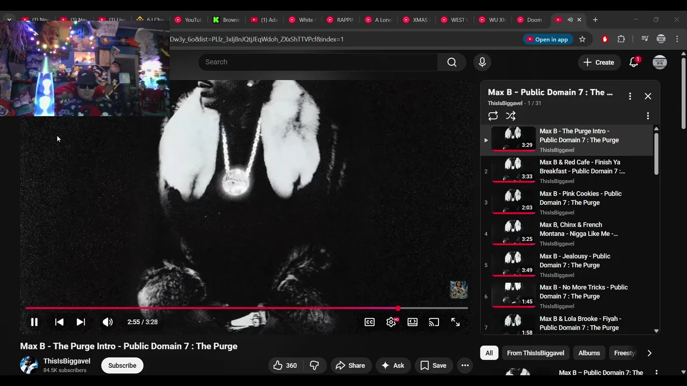Screen dimensions: 687x386
Task: Save video to a playlist
Action: [433, 366]
